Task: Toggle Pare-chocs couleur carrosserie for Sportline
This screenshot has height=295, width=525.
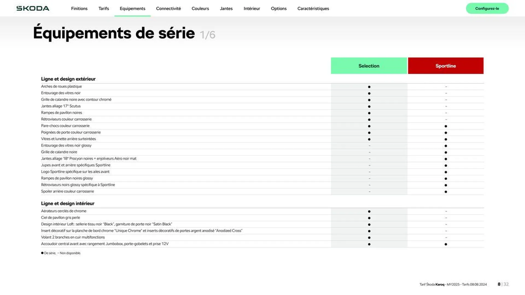Action: [x=446, y=126]
